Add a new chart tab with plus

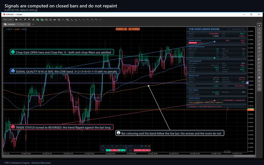tap(33, 24)
